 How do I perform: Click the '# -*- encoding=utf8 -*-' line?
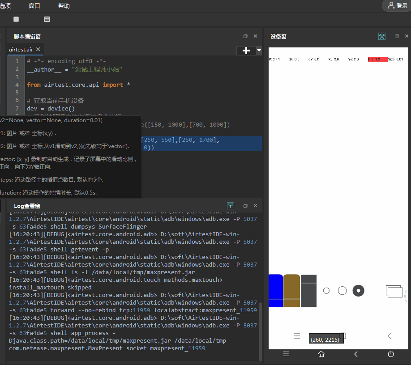(66, 61)
